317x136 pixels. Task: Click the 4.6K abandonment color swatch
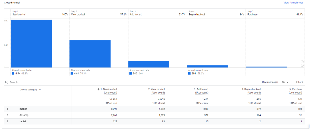[x=72, y=74]
